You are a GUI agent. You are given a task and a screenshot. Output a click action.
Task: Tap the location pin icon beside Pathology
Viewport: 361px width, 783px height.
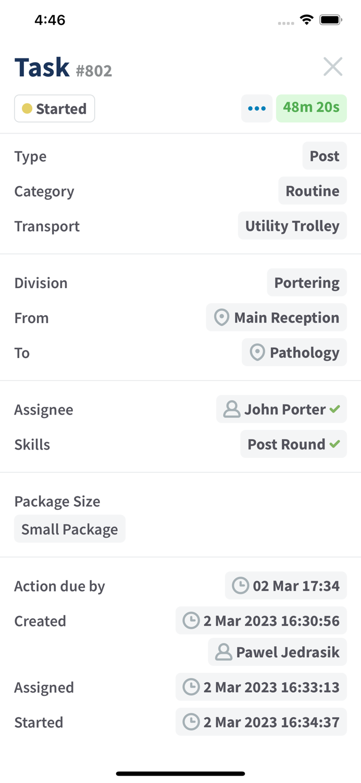257,352
